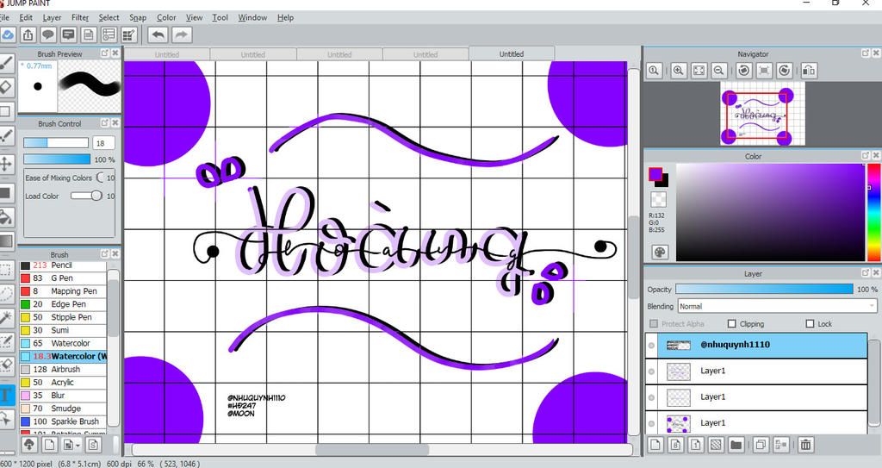This screenshot has height=468, width=882.
Task: Flip canvas view horizontally in Navigator
Action: pos(809,71)
